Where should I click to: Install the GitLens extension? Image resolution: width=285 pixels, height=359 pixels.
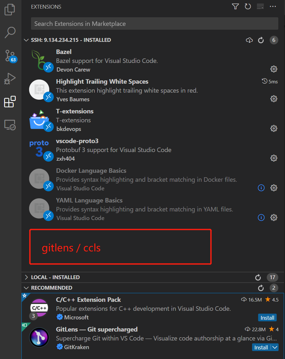pos(262,347)
